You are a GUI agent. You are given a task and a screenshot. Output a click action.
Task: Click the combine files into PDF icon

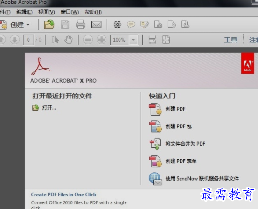[x=155, y=144]
